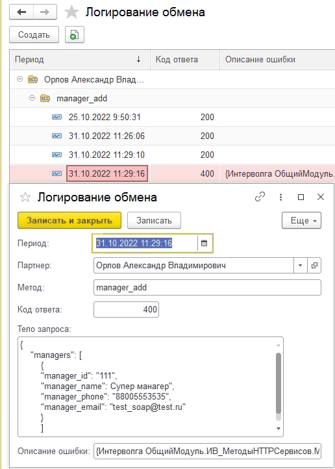Click scroll-up arrow of Тело запроса
This screenshot has width=335, height=469.
(279, 345)
